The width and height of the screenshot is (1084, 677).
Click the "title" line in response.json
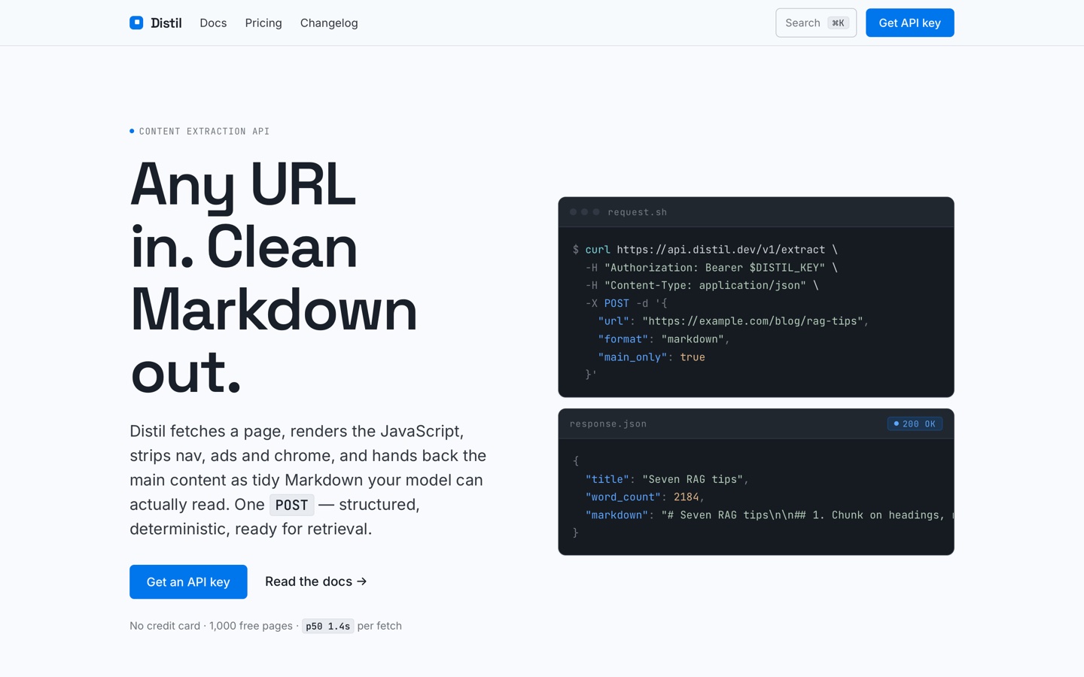pyautogui.click(x=667, y=479)
